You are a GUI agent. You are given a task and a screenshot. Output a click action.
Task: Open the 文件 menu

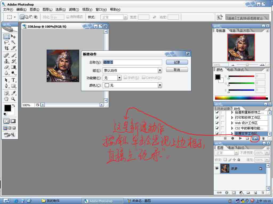pos(8,10)
